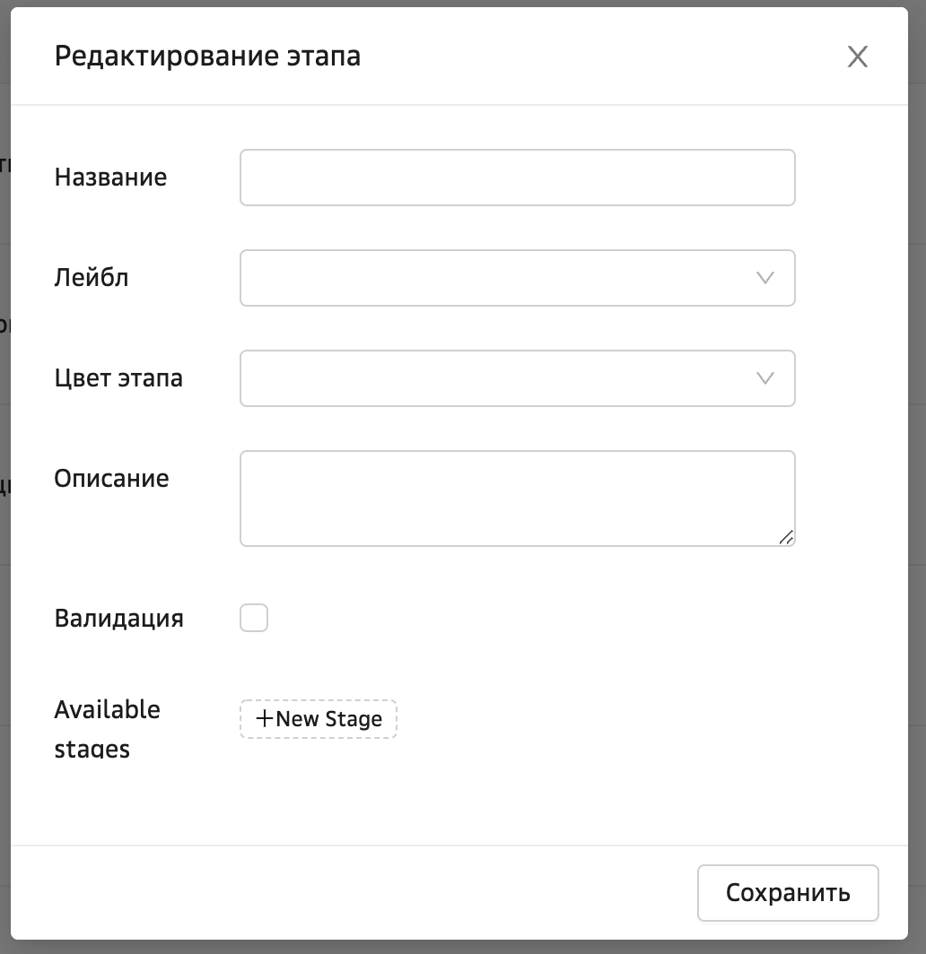926x954 pixels.
Task: Toggle validation via the Валидация label
Action: point(118,619)
